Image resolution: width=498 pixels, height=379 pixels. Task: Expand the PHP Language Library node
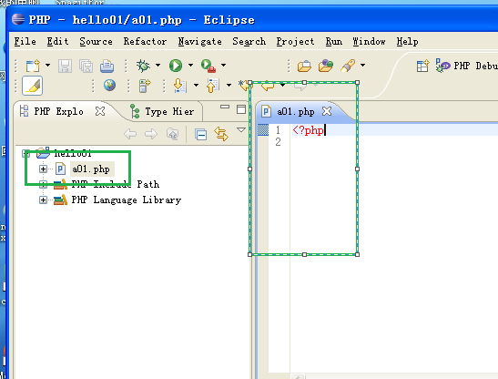pyautogui.click(x=43, y=200)
